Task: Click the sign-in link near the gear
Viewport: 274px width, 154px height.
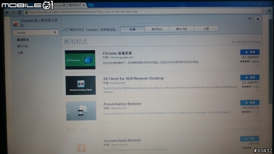Action: pos(250,18)
